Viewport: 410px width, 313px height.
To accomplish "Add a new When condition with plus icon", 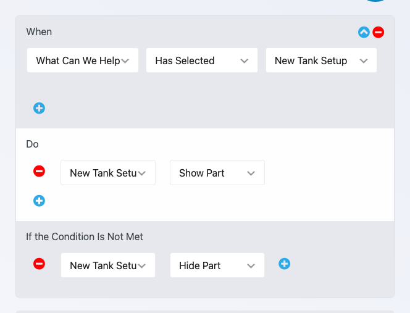I will click(40, 108).
